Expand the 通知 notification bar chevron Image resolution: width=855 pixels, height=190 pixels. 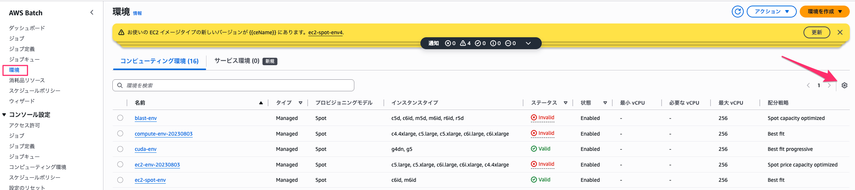click(528, 43)
